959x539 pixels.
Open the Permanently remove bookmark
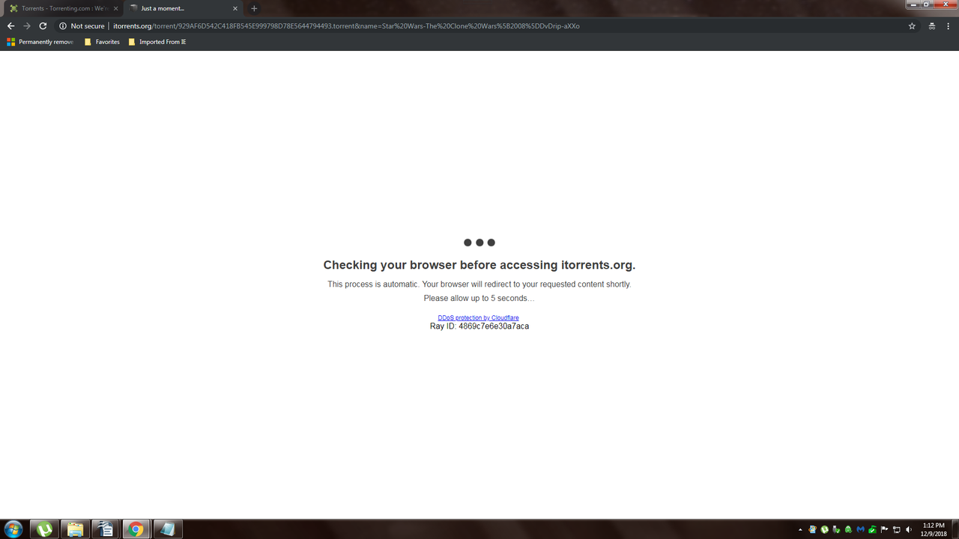(x=40, y=42)
